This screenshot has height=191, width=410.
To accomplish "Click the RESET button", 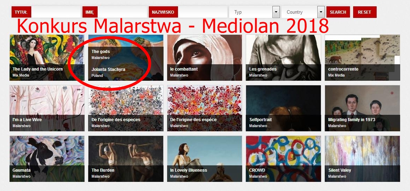I will [x=364, y=12].
